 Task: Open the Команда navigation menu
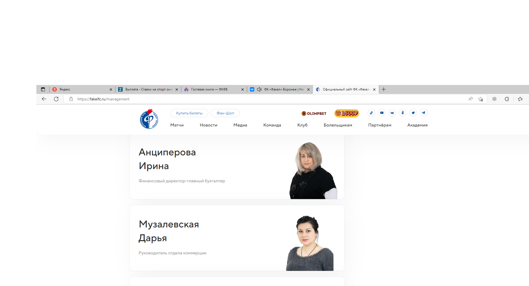tap(272, 125)
